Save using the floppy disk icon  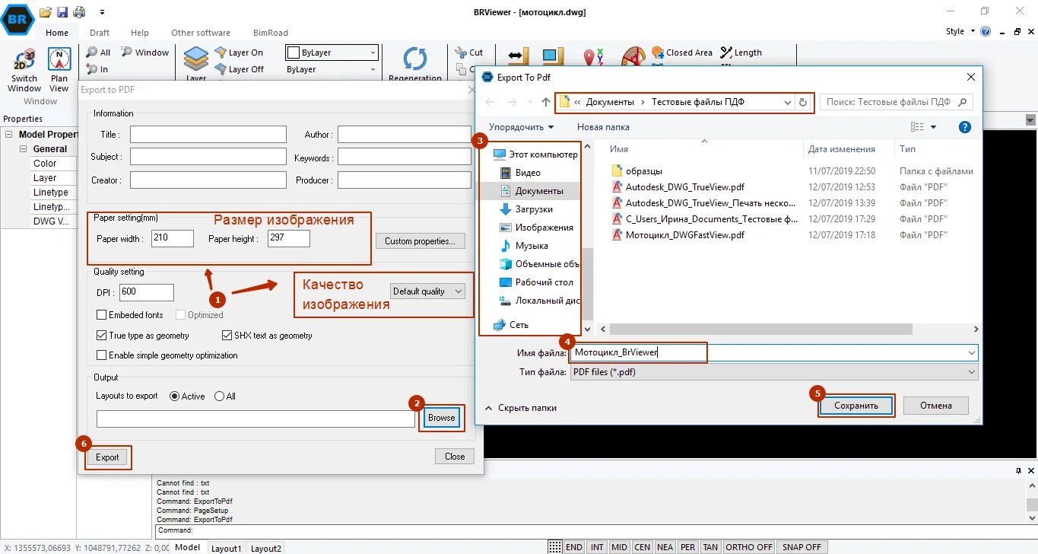tap(62, 12)
